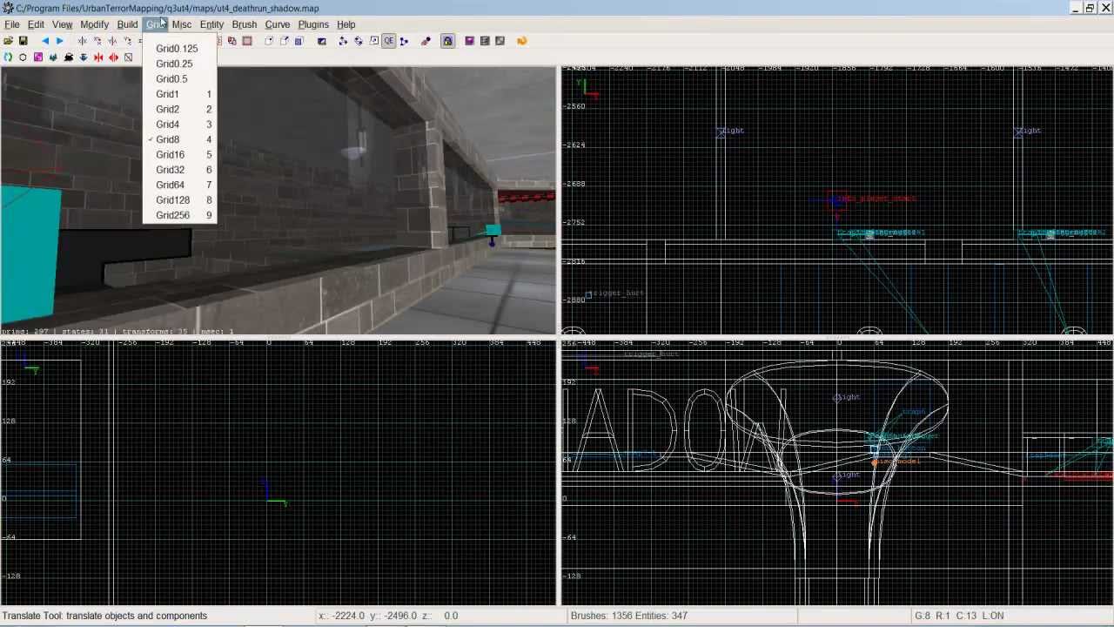Set grid size to Grid128
1114x627 pixels.
point(179,199)
